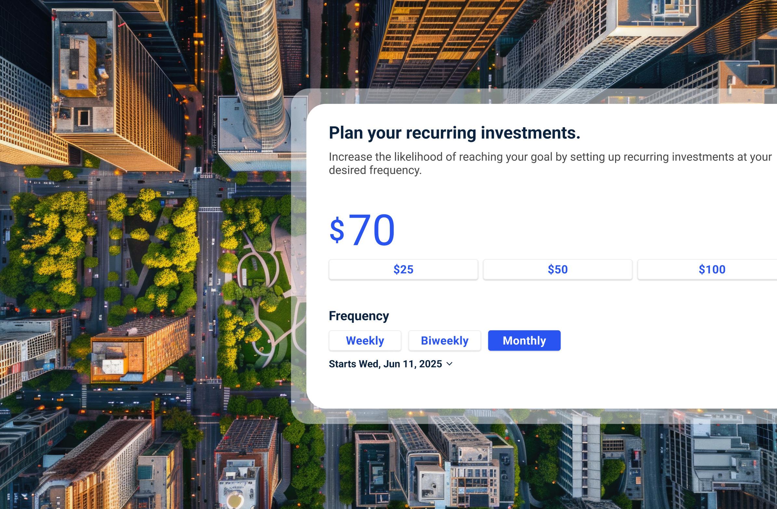Click the 2025 year in start date
Image resolution: width=777 pixels, height=509 pixels.
pos(430,364)
